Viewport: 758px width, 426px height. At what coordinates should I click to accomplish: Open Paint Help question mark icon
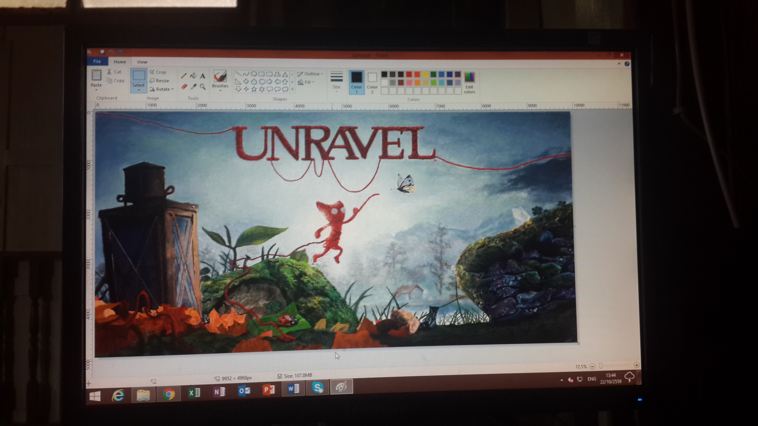(627, 64)
